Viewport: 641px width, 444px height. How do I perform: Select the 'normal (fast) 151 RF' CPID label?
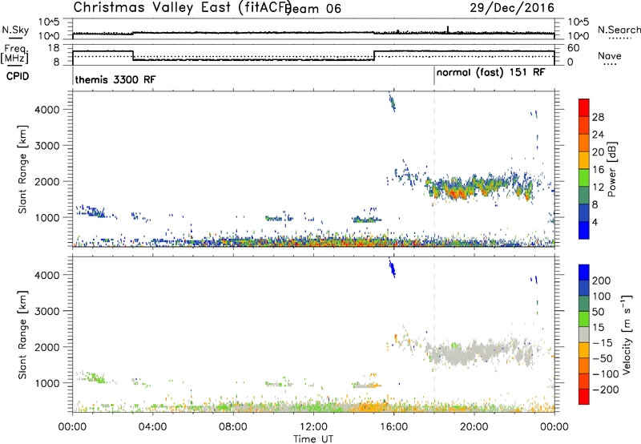(490, 73)
